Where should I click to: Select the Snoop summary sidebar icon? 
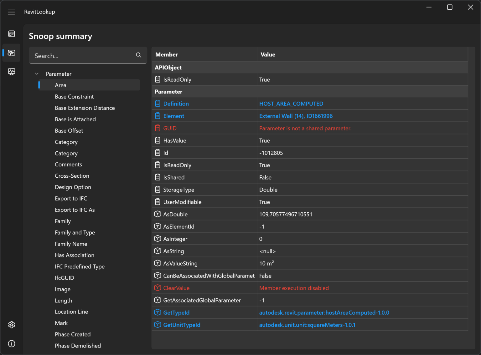(x=12, y=53)
